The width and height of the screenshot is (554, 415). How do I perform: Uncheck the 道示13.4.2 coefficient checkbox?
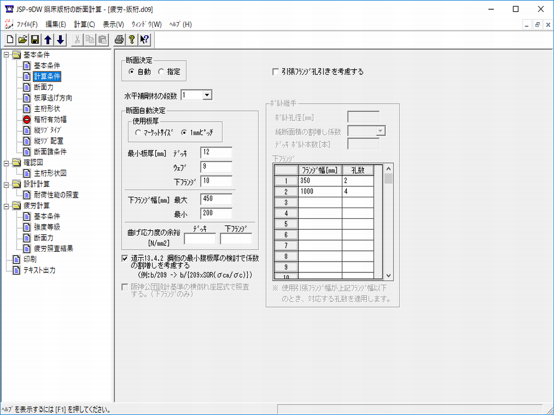coord(126,258)
